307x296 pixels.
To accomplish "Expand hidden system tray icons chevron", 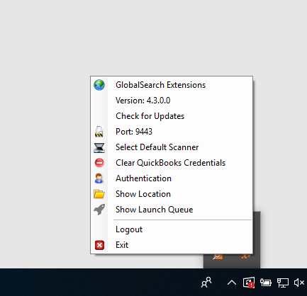I will [232, 283].
